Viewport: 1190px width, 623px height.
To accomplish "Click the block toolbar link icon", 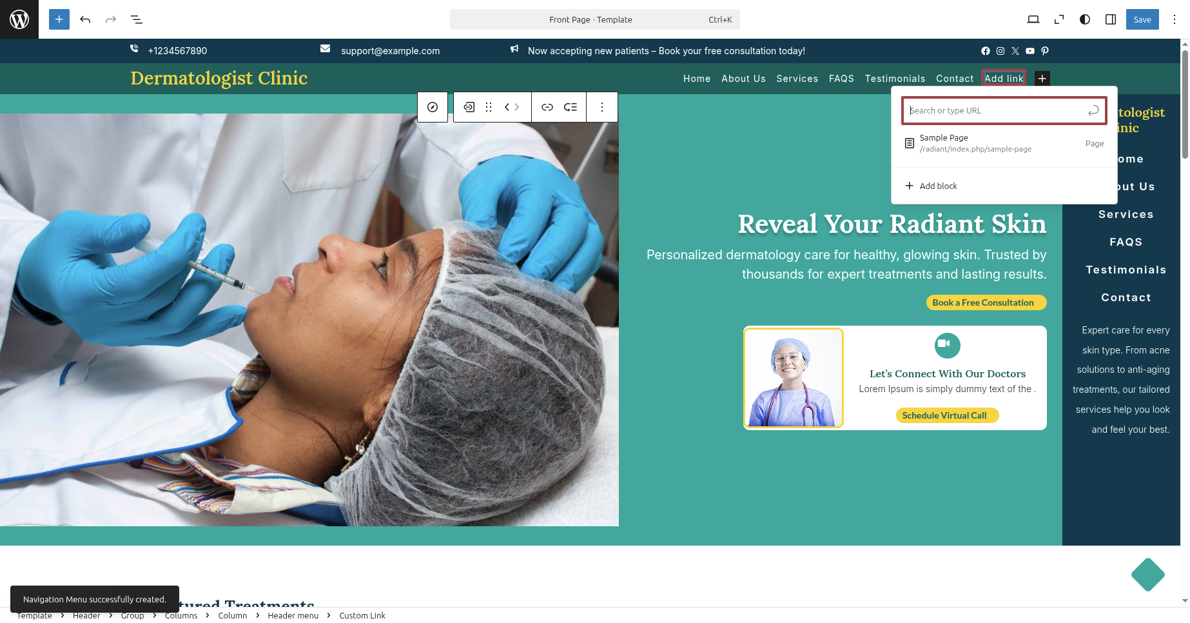I will click(547, 107).
